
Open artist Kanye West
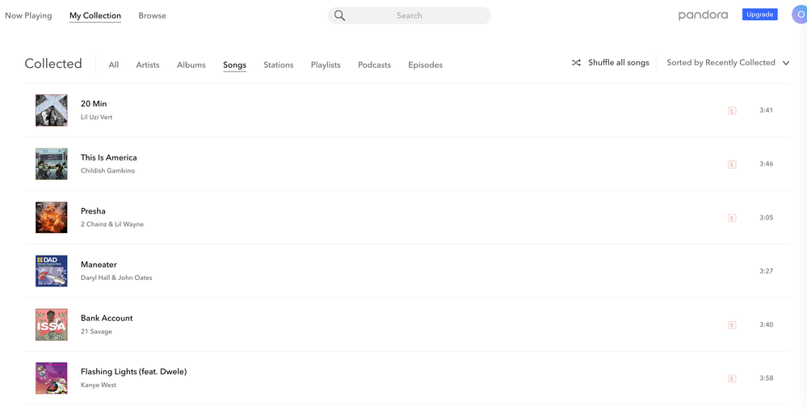pos(99,385)
